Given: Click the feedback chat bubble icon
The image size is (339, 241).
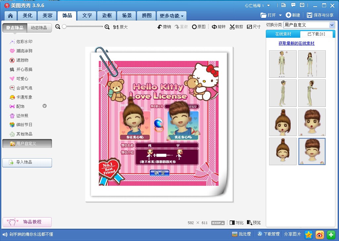Looking at the screenshot, I should point(293,5).
